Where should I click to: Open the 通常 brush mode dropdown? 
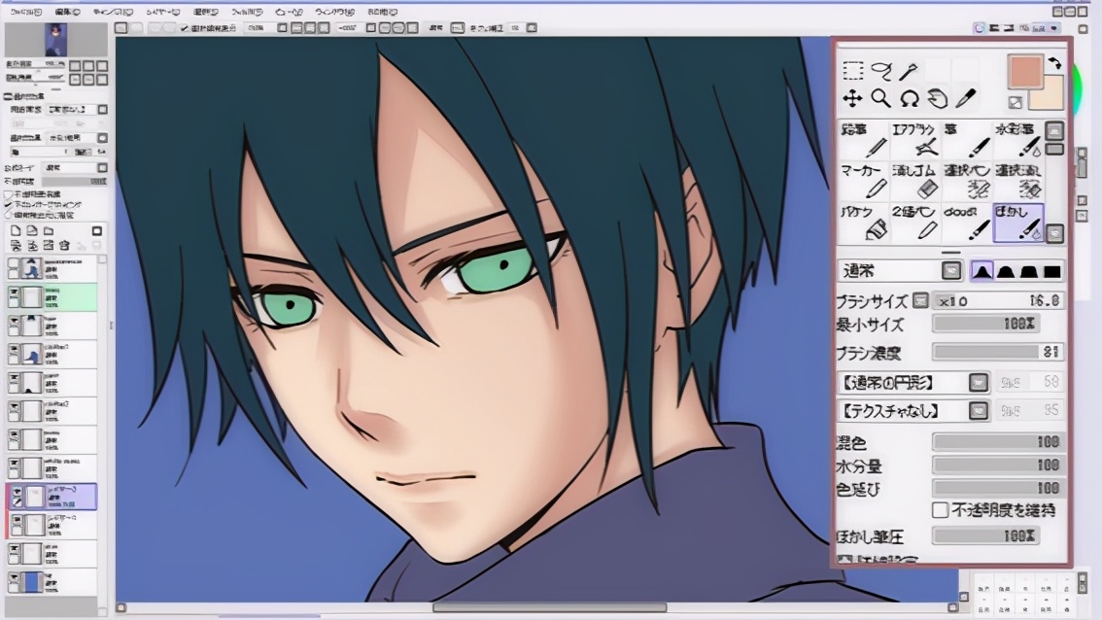coord(951,271)
